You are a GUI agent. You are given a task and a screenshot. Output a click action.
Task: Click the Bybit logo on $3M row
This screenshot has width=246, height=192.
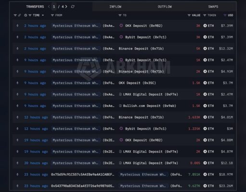pos(121,129)
